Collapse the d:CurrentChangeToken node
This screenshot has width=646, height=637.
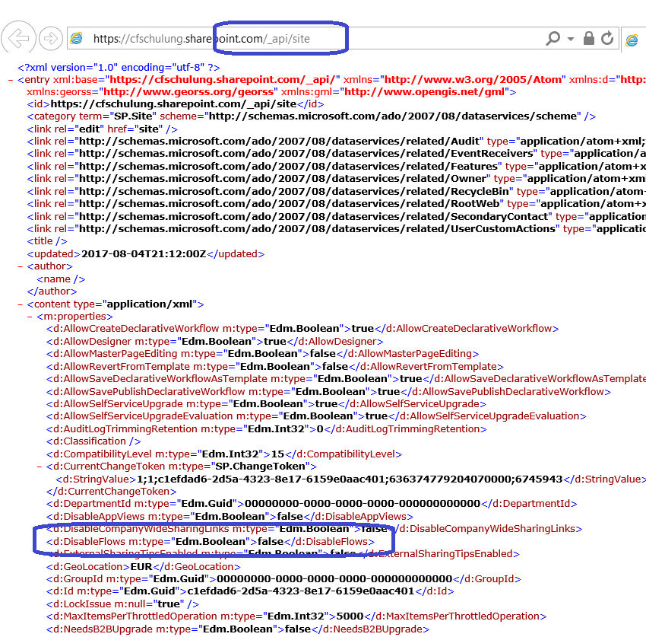(x=39, y=467)
